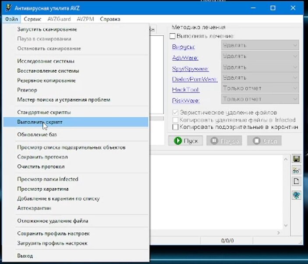
Task: Select Автокарантин menu item
Action: (76, 208)
